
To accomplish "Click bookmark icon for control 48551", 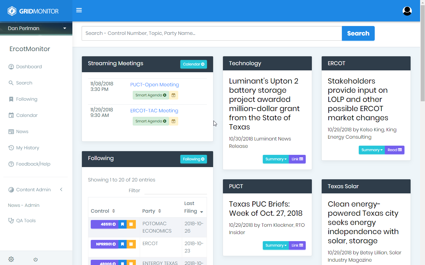I will click(x=122, y=224).
